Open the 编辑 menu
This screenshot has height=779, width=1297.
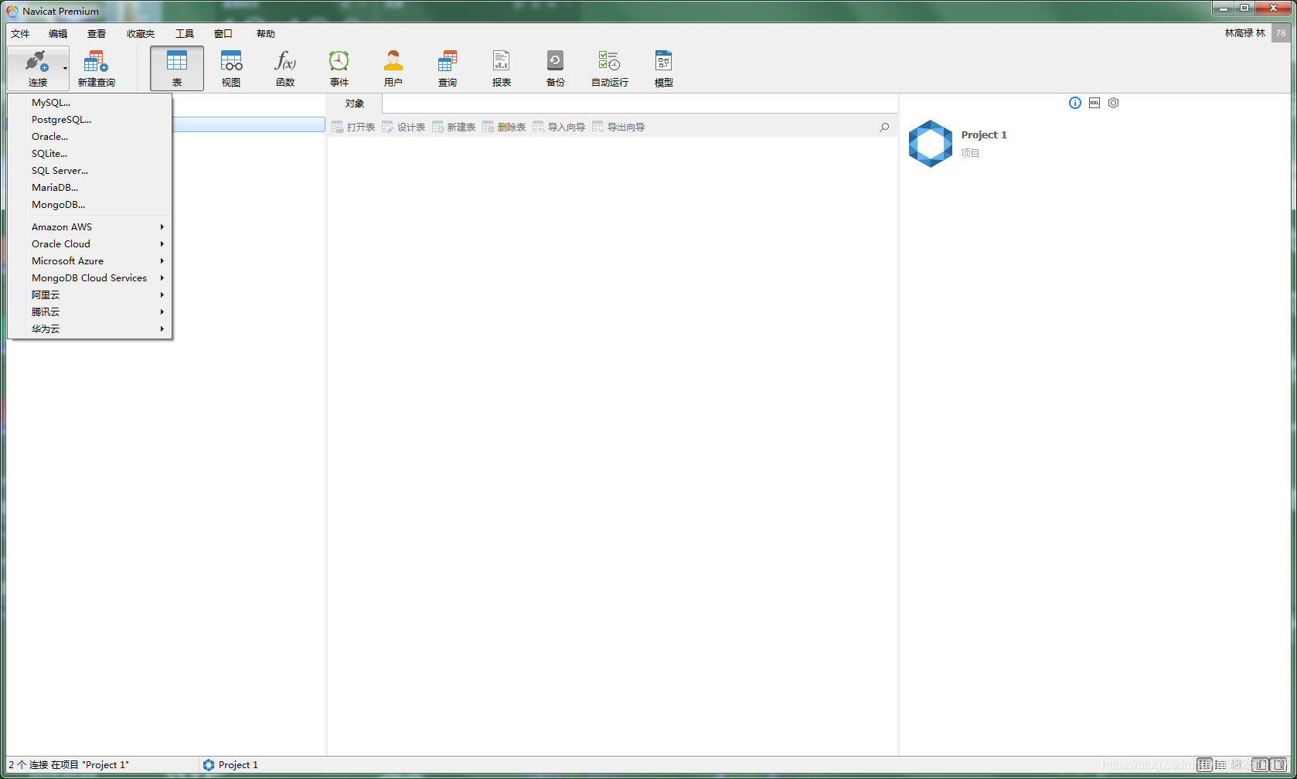pyautogui.click(x=58, y=33)
